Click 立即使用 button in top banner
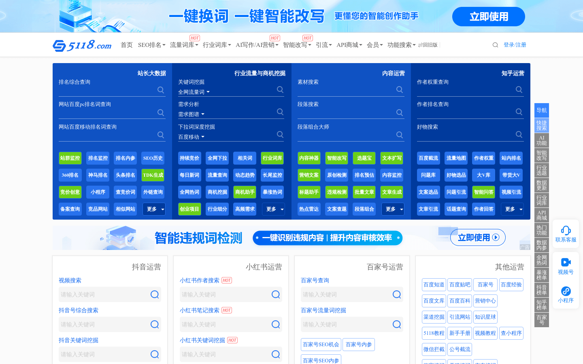Image resolution: width=583 pixels, height=364 pixels. point(489,17)
